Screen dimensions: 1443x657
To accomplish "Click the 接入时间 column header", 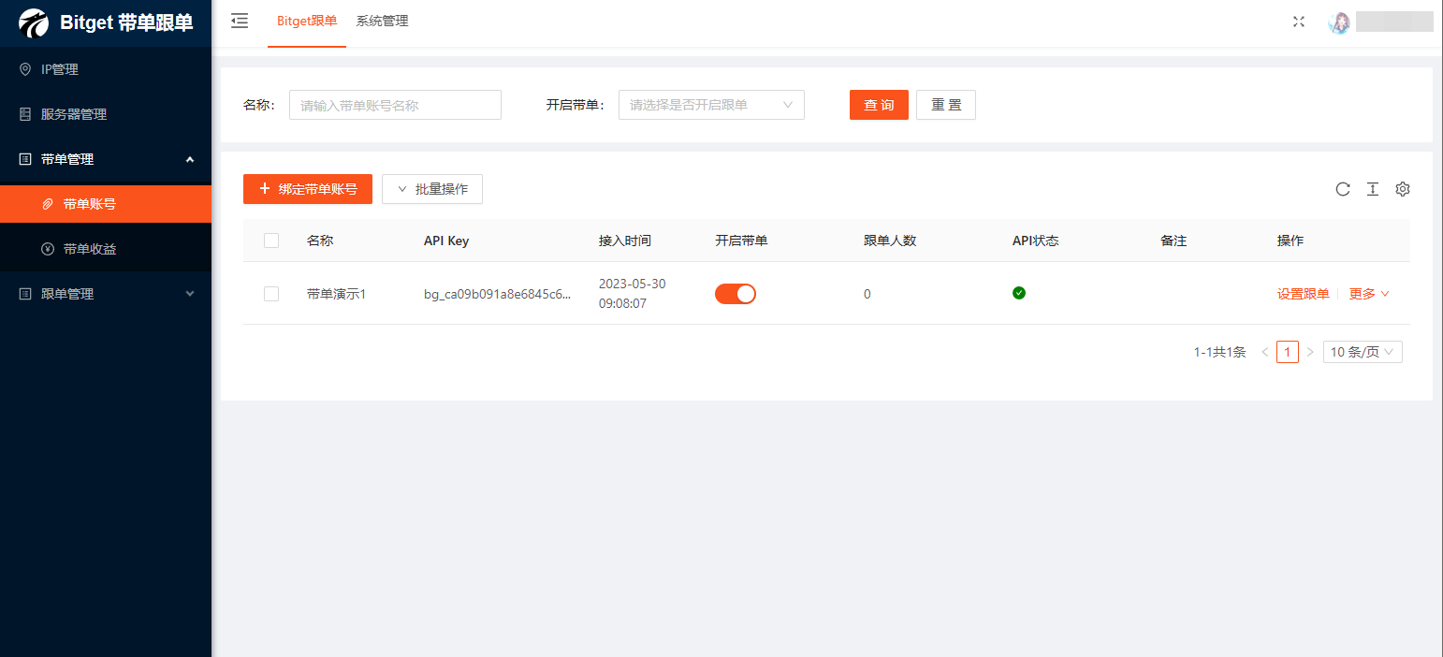I will coord(625,241).
